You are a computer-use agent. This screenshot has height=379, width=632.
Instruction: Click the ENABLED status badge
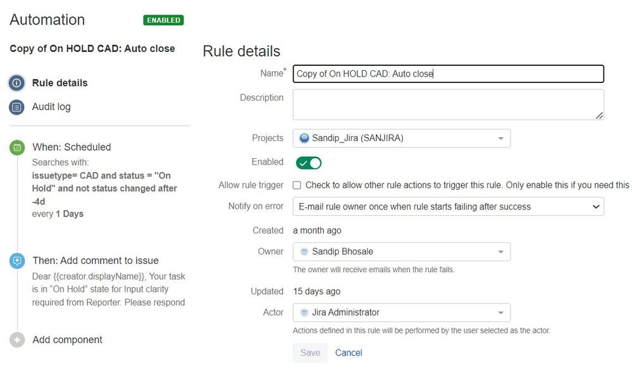click(163, 20)
